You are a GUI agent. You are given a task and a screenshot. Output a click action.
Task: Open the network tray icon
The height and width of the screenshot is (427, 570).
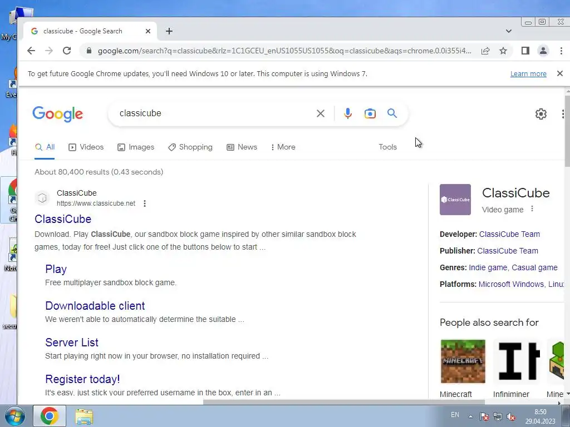[498, 416]
